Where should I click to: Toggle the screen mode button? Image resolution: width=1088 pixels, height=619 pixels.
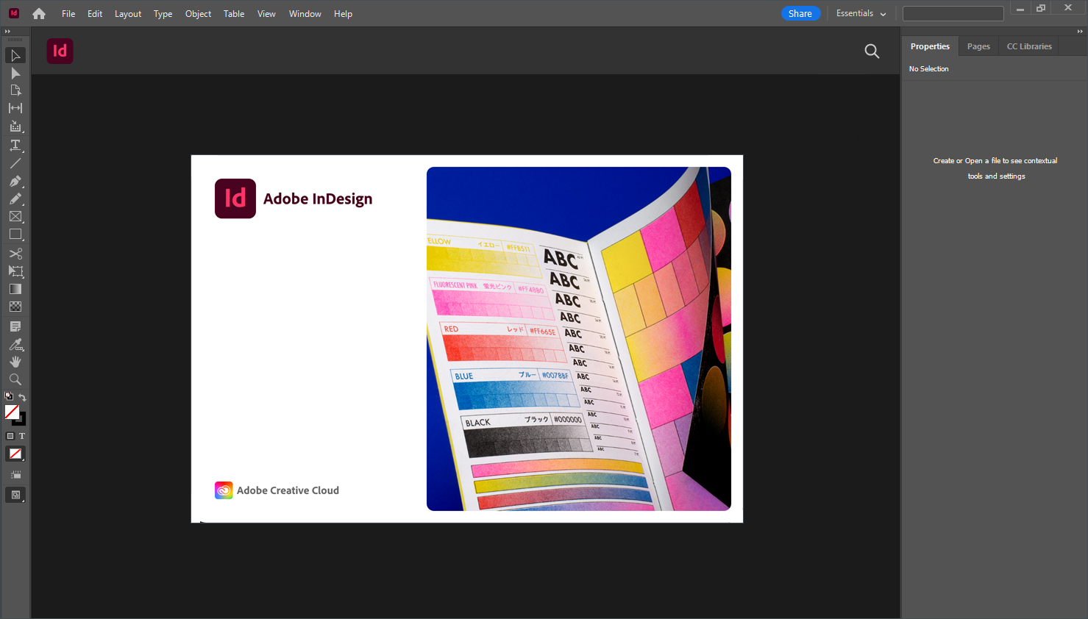(x=15, y=495)
